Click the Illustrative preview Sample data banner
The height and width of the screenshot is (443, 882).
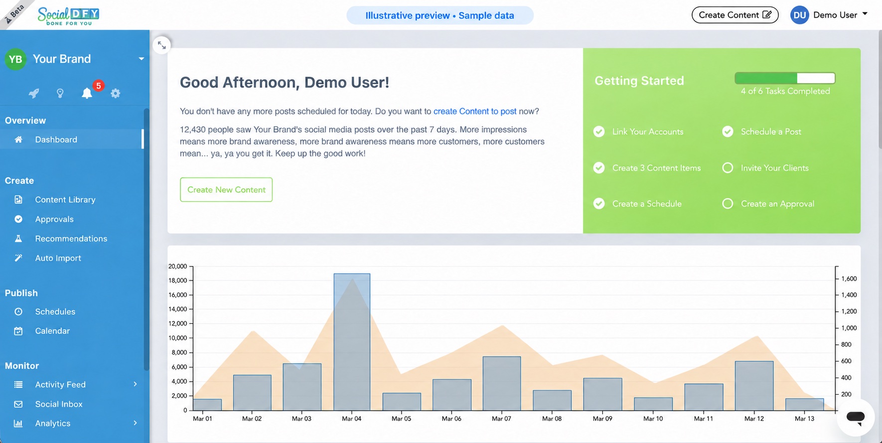(x=440, y=15)
